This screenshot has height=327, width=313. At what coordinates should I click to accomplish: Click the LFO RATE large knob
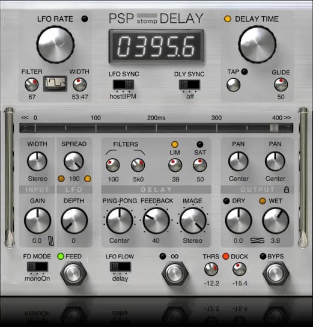point(55,44)
